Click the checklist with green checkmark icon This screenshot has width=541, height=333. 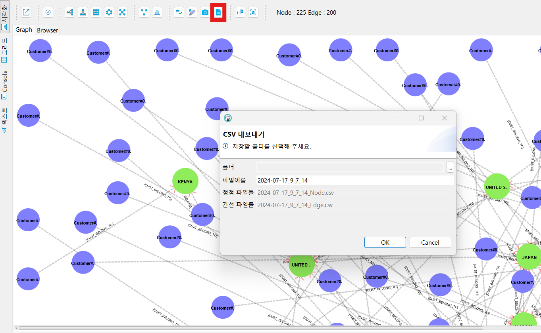coord(179,12)
